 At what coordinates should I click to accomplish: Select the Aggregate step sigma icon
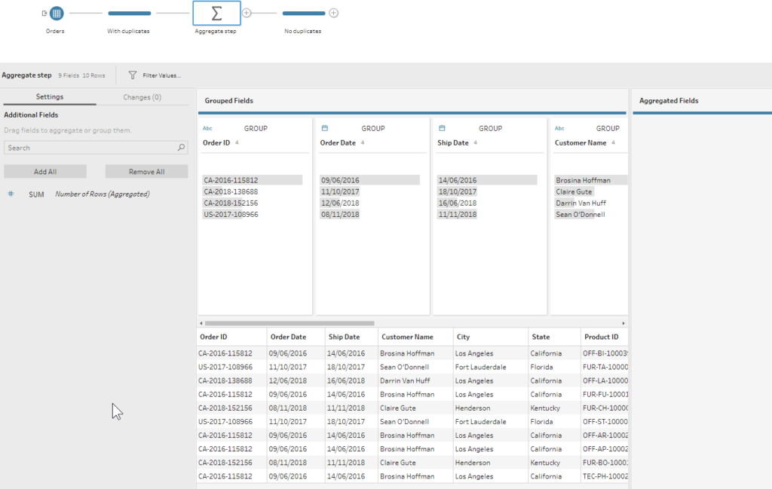point(216,14)
